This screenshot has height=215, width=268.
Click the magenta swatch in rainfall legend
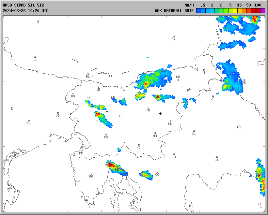tap(262, 10)
